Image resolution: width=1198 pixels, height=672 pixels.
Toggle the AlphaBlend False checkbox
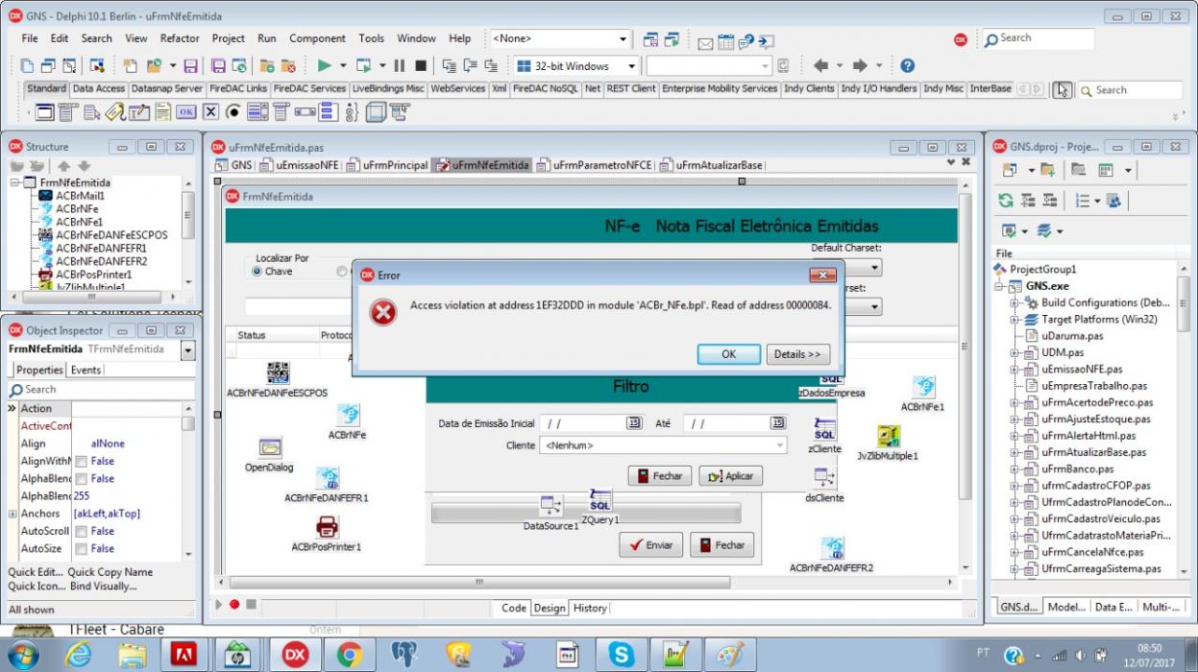point(82,479)
